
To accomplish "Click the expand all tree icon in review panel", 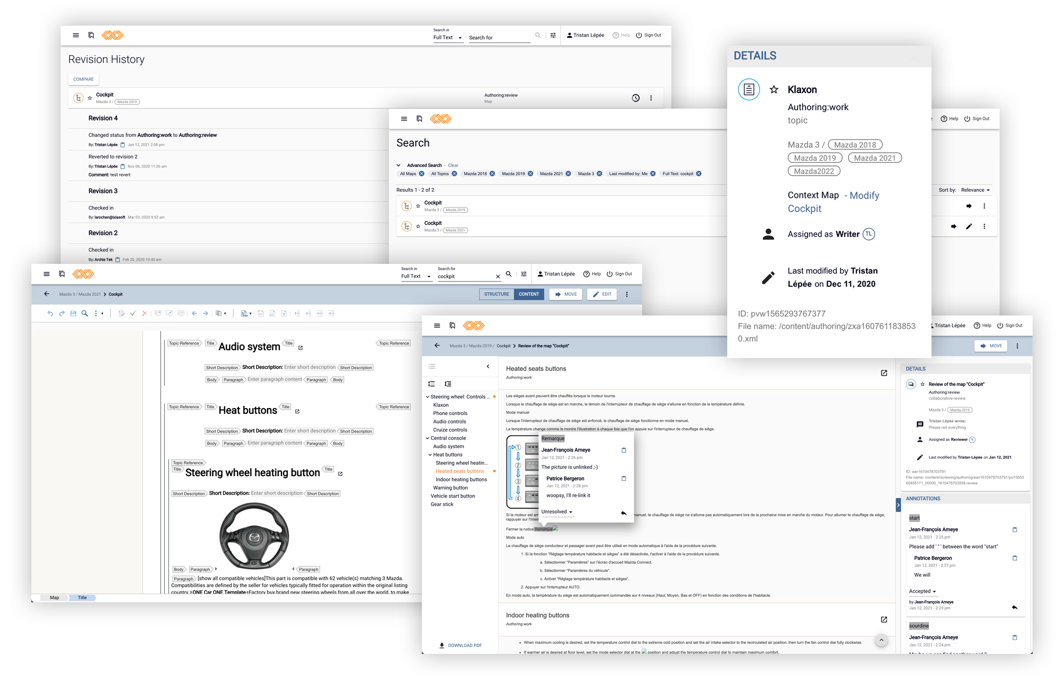I will click(448, 384).
